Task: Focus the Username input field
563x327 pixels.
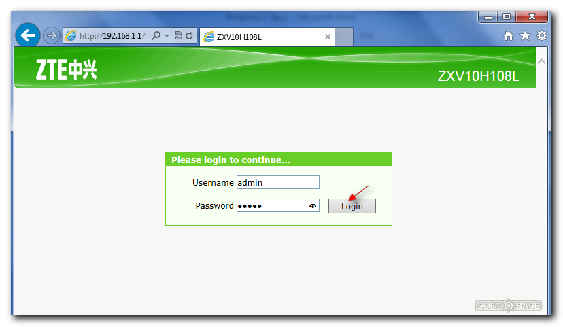Action: (278, 182)
